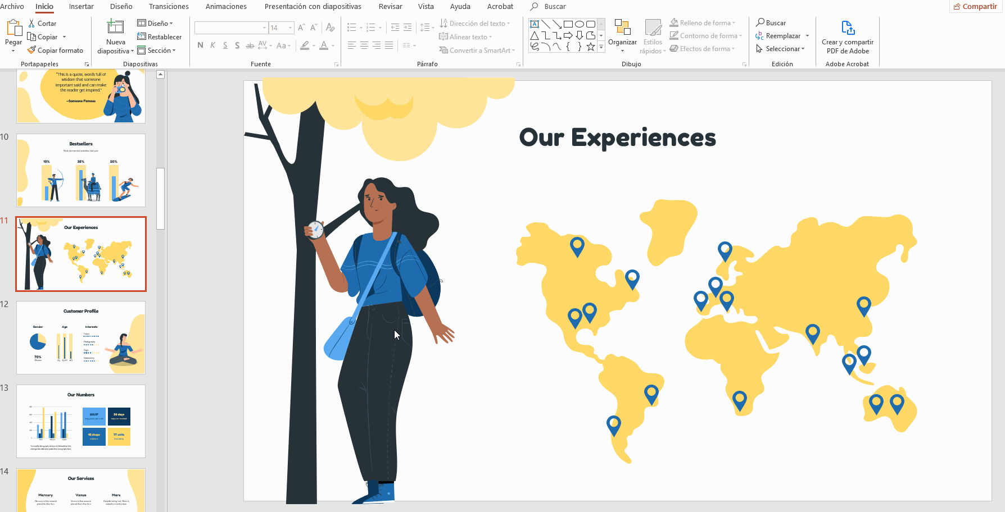This screenshot has width=1005, height=512.
Task: Toggle Negrita (N) formatting
Action: (200, 45)
